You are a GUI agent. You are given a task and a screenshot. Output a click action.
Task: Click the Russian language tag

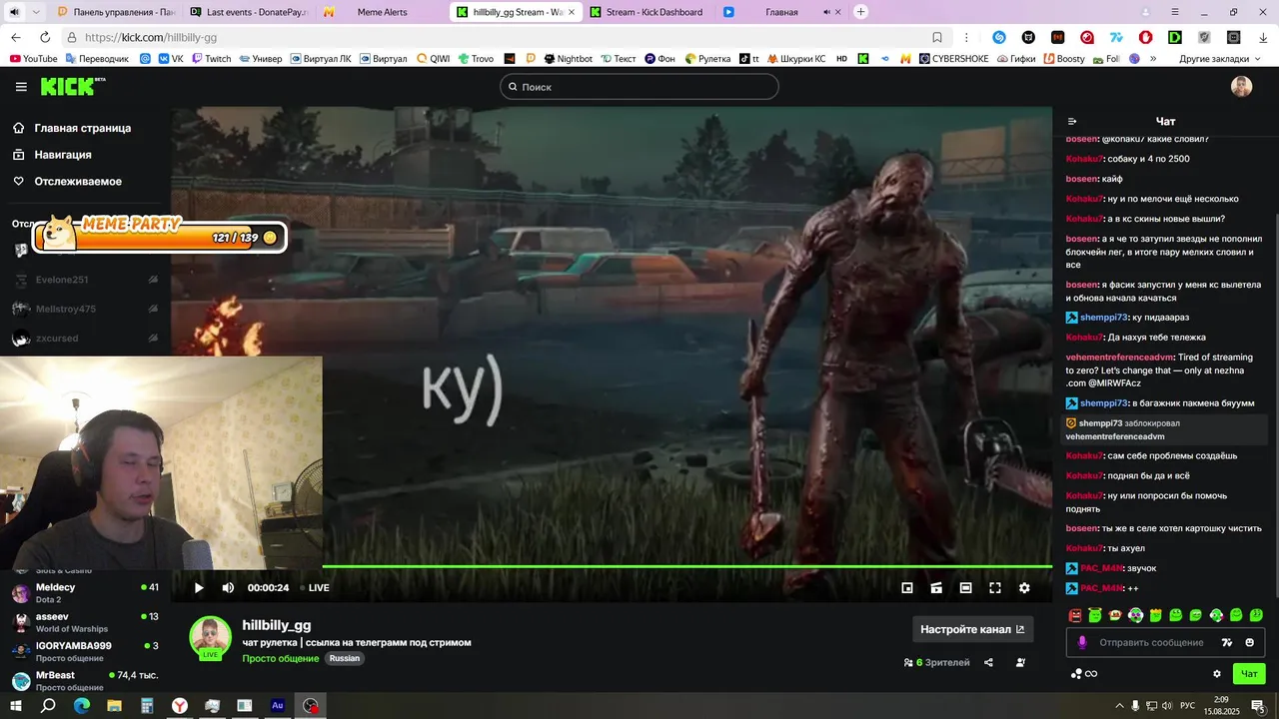(x=345, y=659)
